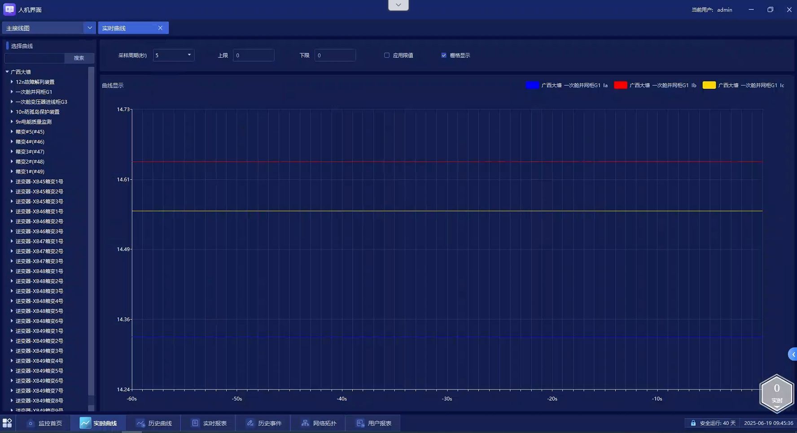Click the 安全运行 lock icon

693,423
